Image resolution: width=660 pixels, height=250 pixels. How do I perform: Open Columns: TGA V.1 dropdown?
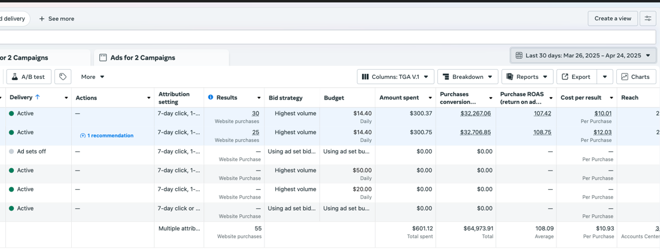click(x=396, y=77)
